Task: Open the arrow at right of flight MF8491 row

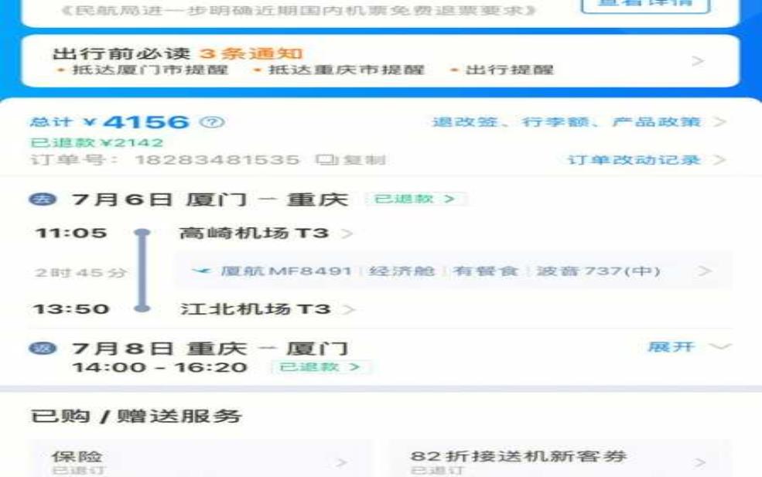Action: [x=704, y=271]
